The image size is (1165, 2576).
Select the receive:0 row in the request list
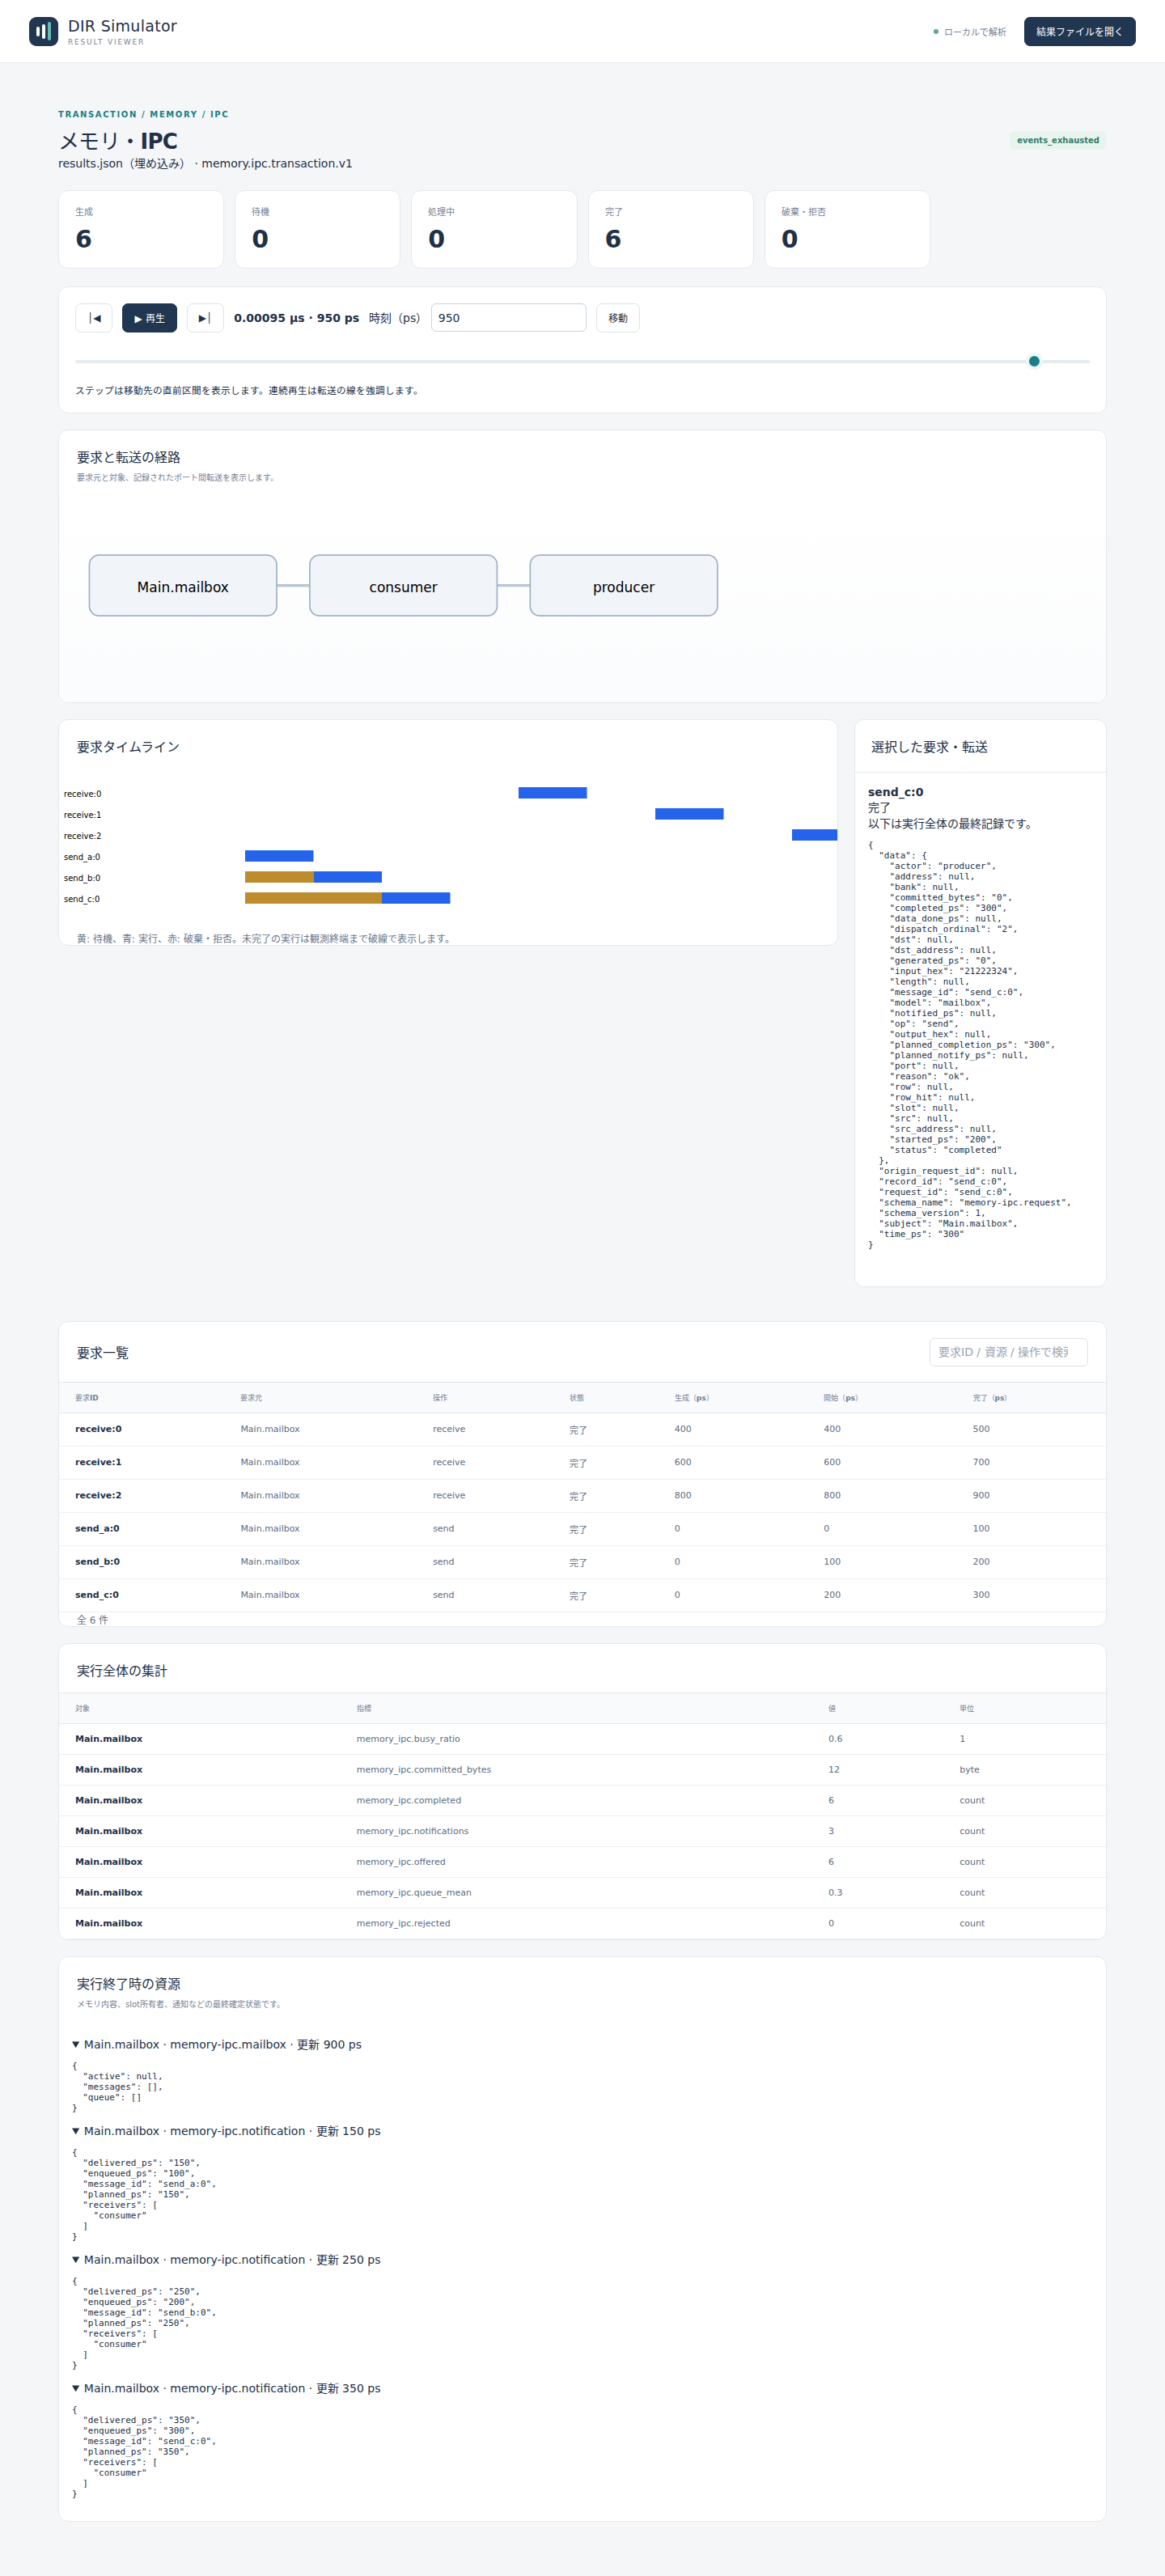pyautogui.click(x=582, y=1429)
